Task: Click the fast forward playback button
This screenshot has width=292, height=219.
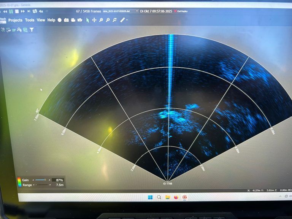Action: [x=22, y=11]
